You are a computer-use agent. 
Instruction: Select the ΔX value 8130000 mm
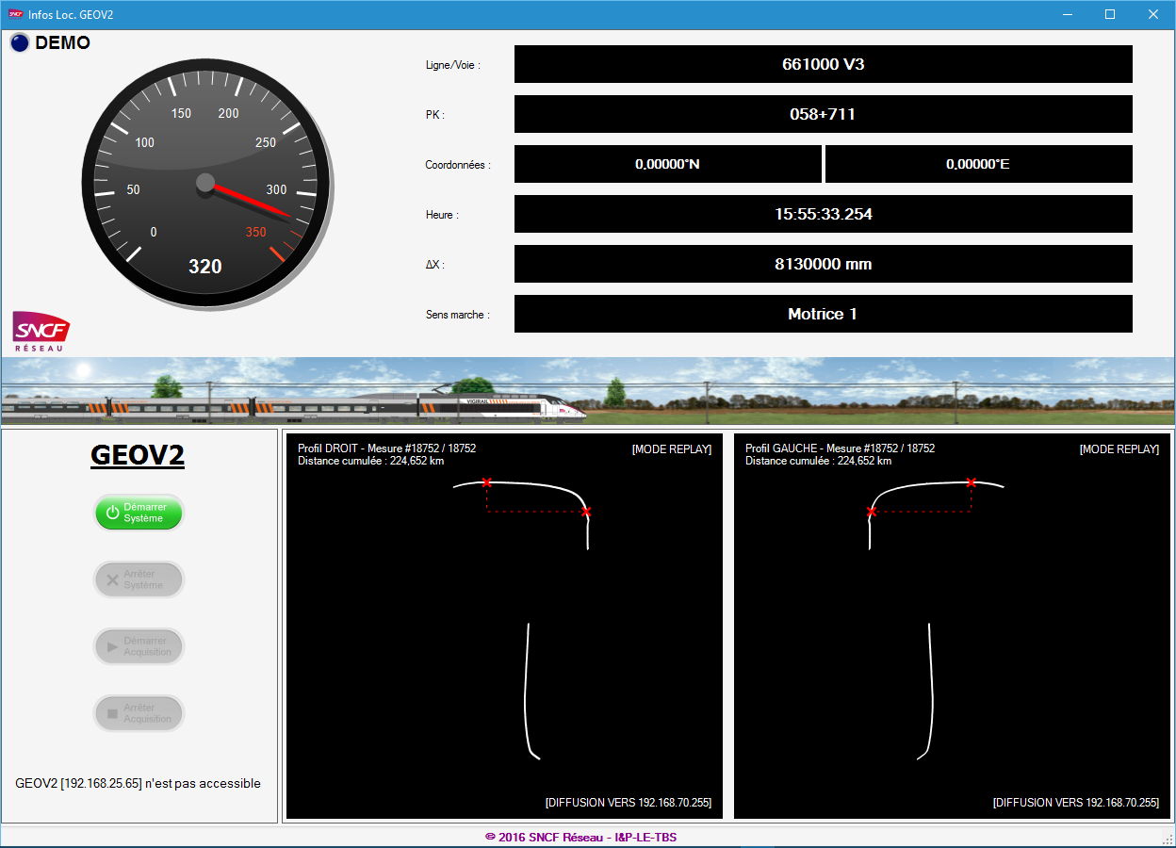823,264
